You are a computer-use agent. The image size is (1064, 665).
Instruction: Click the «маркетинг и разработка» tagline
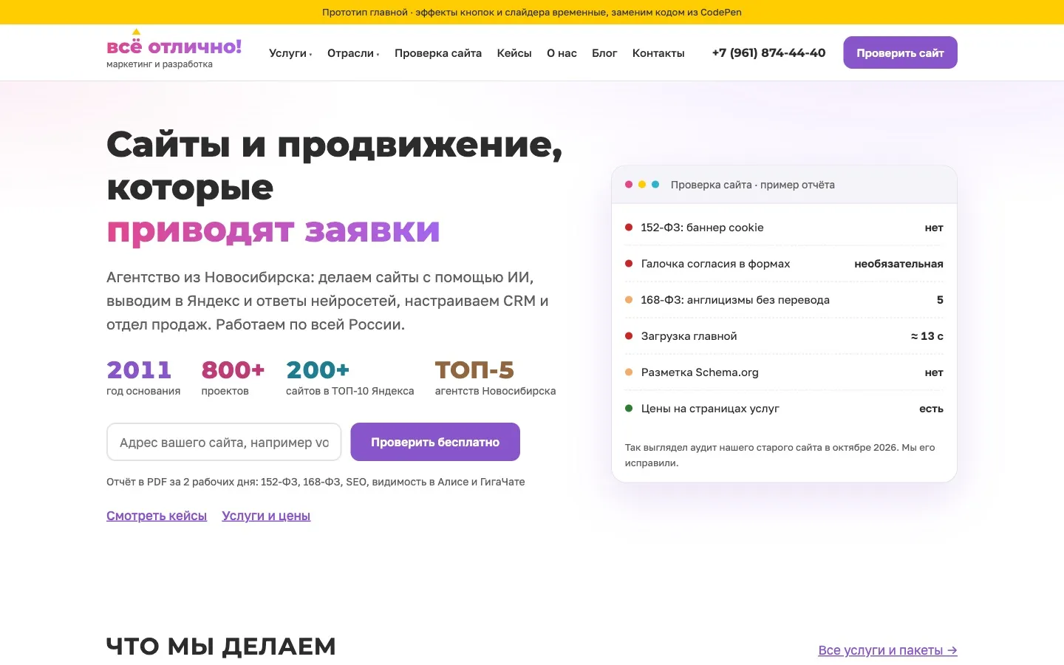pos(160,64)
